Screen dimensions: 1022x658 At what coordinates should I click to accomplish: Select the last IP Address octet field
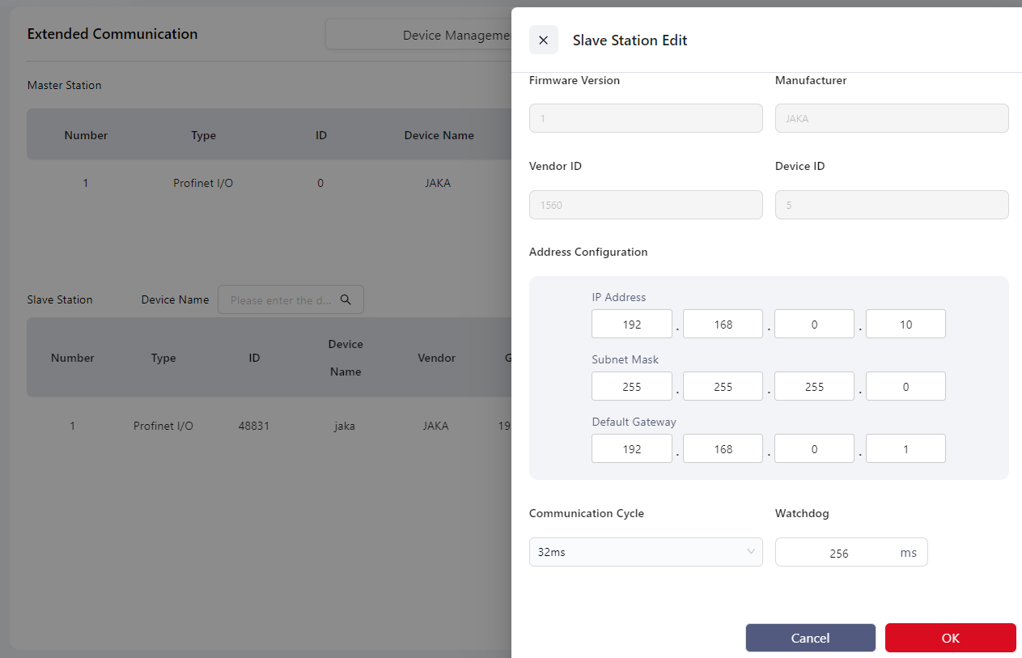click(x=905, y=325)
